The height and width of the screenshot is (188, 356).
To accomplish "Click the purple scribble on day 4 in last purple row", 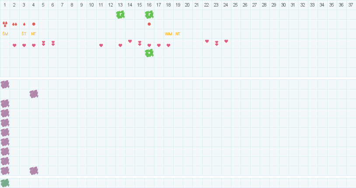I will tap(34, 171).
